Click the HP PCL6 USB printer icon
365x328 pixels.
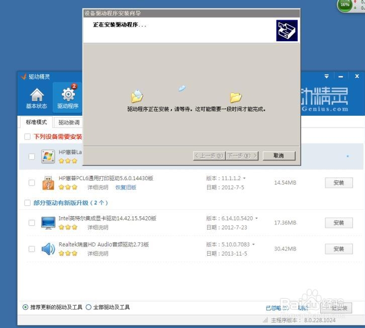(48, 183)
